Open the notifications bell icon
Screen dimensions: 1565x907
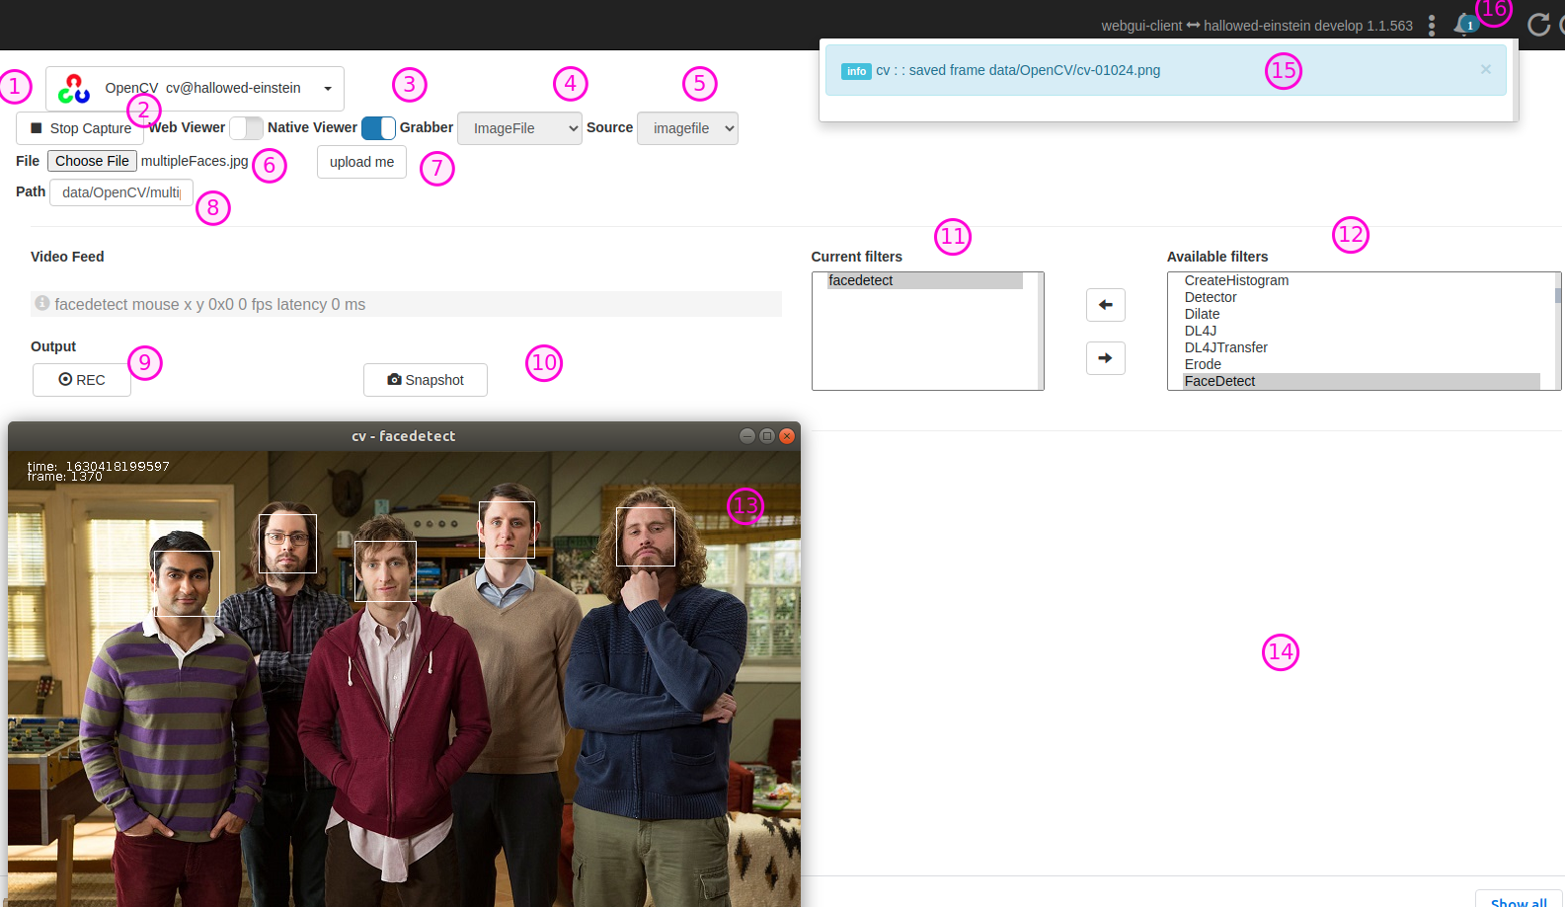point(1464,25)
